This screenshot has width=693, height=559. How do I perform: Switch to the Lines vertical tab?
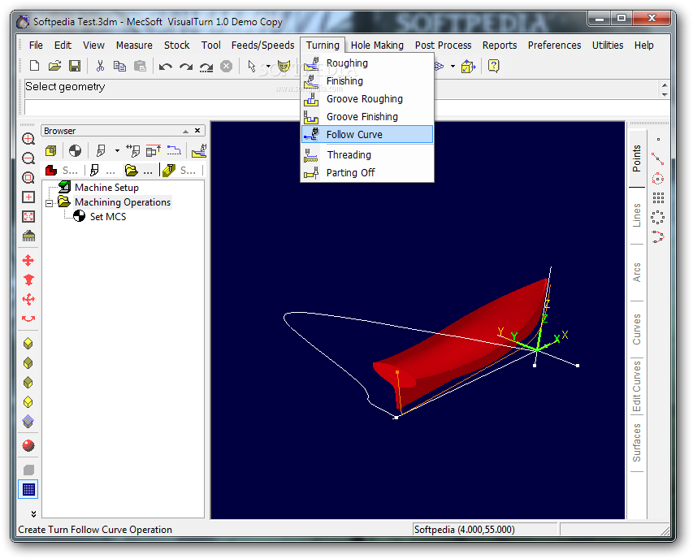pyautogui.click(x=636, y=215)
